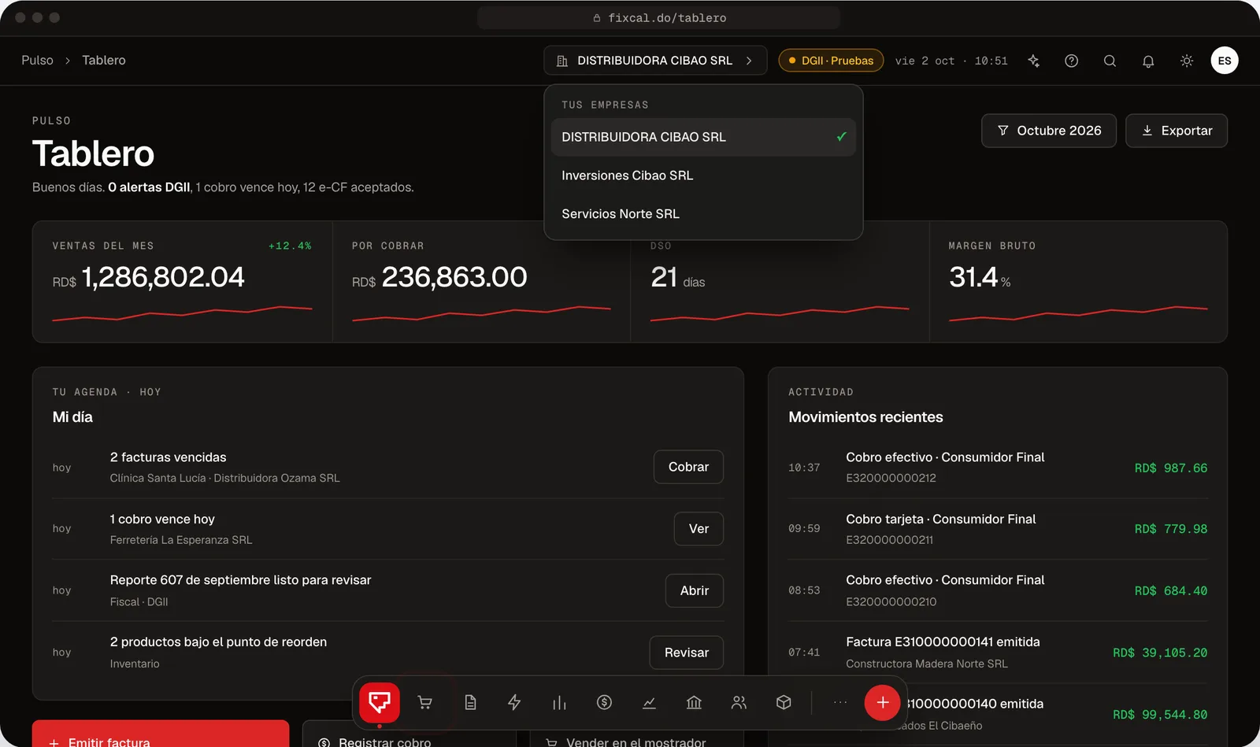Select DISTRIBUIDORA CIBAO SRL in company list
This screenshot has height=747, width=1260.
[x=703, y=137]
